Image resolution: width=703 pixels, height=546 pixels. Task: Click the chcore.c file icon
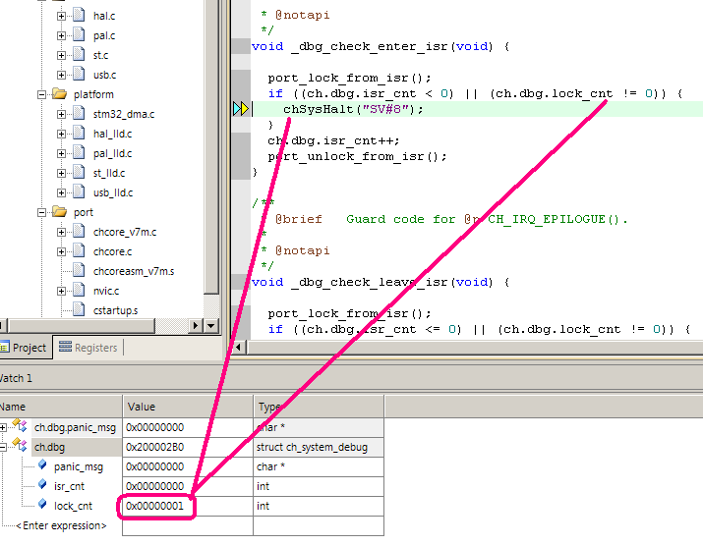(79, 250)
